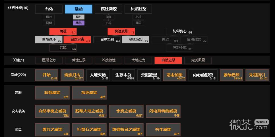Viewport: 275px width, 137px height.
Task: Choose the 疯狂撕咬 ultimate skill
Action: coord(108,9)
